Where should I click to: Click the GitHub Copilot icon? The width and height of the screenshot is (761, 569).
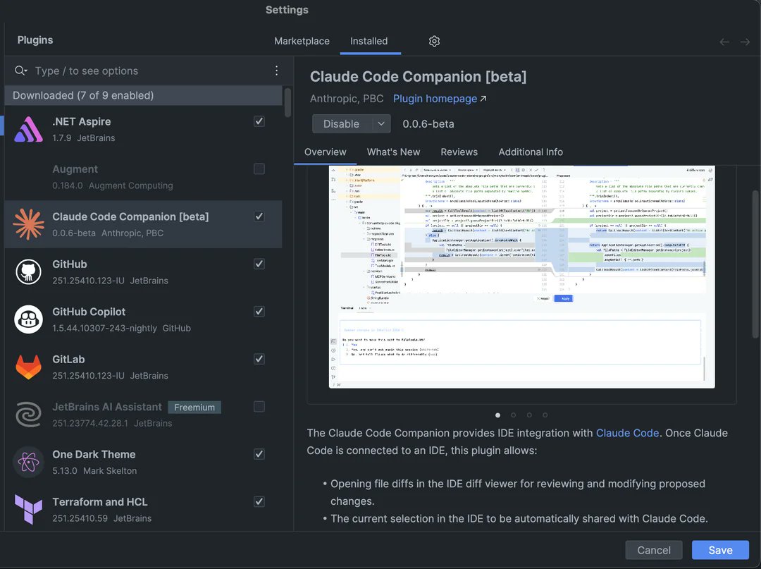click(29, 319)
